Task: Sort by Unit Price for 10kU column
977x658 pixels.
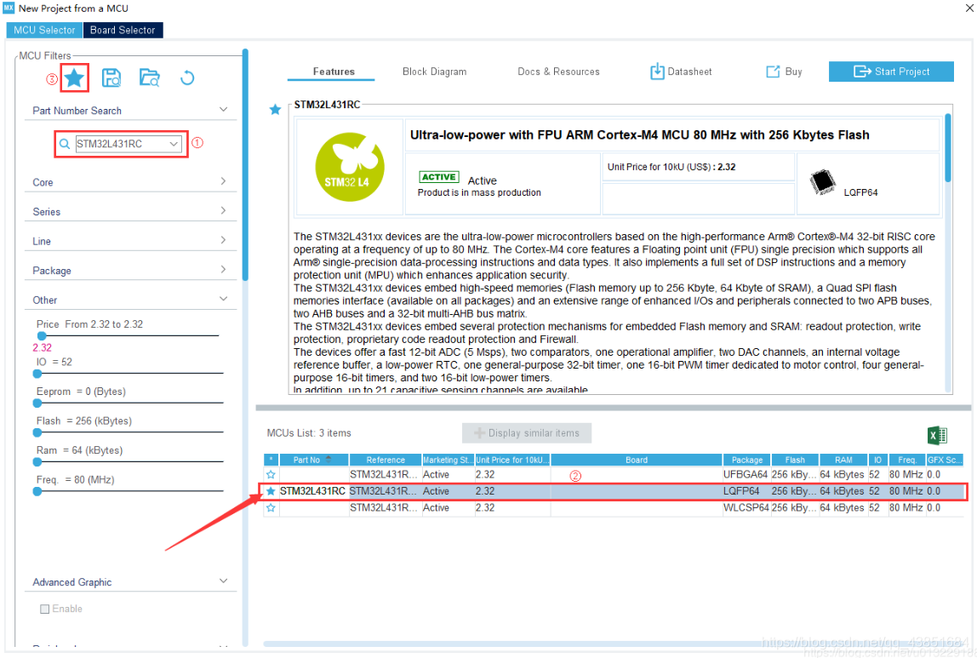Action: pos(512,460)
